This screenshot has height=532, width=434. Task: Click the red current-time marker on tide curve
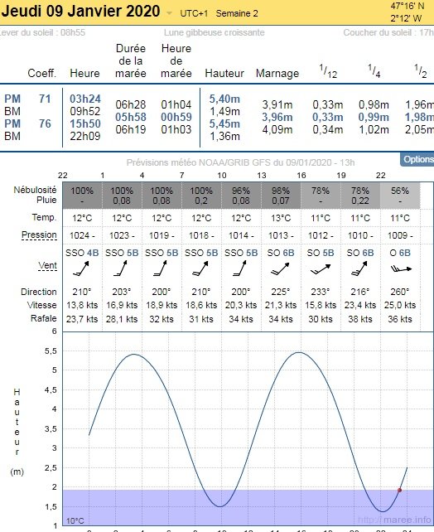pos(399,490)
